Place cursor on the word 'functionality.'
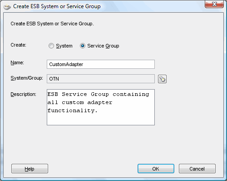Image resolution: width=227 pixels, height=181 pixels. [73, 110]
